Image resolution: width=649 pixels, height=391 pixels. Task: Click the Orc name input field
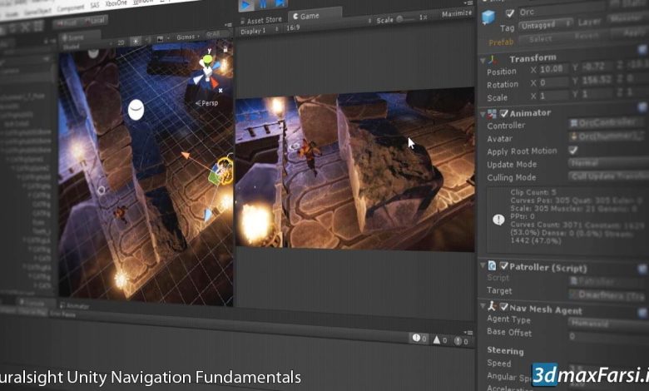click(562, 10)
